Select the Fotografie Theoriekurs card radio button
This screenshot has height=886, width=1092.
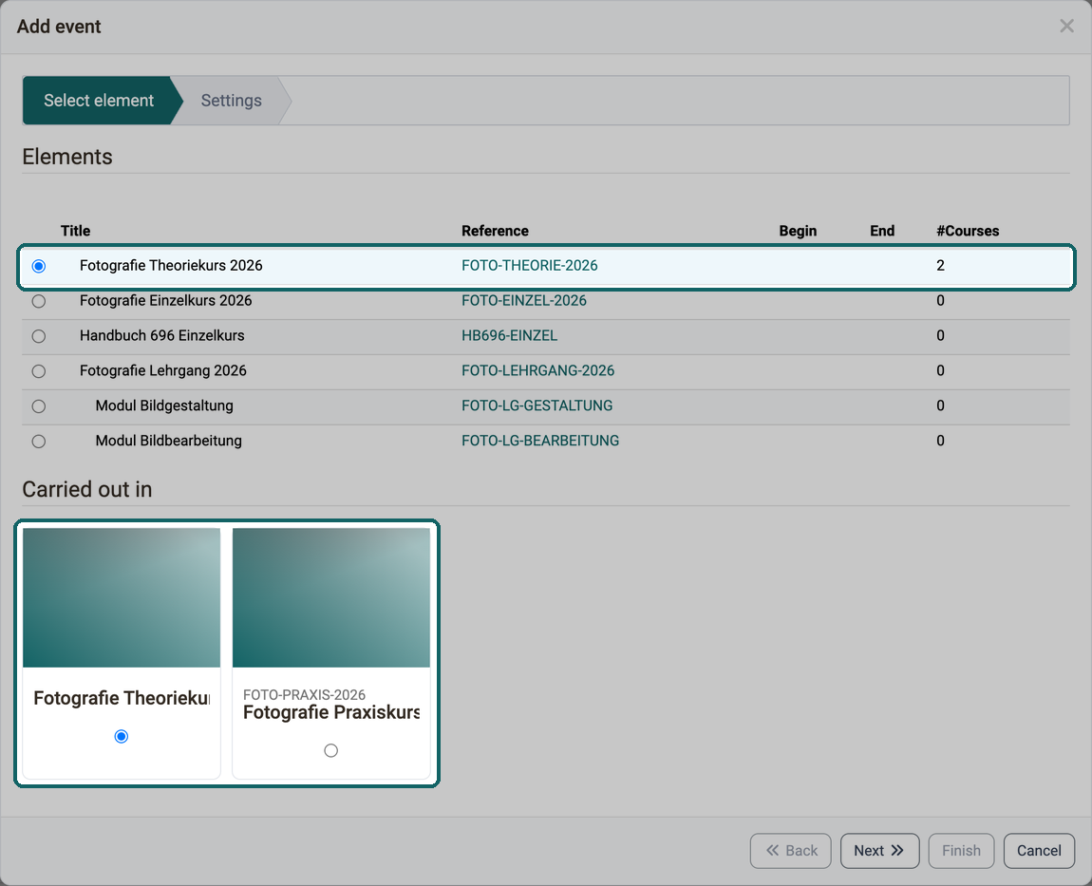[x=122, y=736]
